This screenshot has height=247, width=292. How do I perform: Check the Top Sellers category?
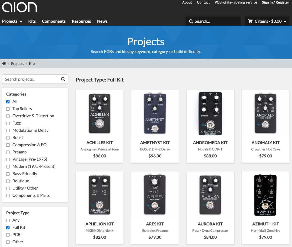[x=8, y=109]
